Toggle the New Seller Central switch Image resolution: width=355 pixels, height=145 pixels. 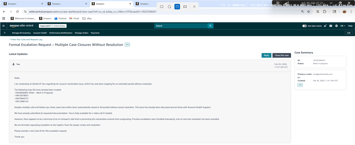coord(305,26)
